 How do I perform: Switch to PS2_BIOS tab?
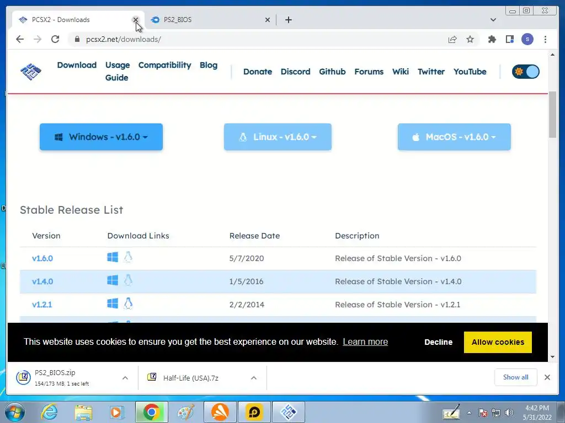click(x=210, y=20)
